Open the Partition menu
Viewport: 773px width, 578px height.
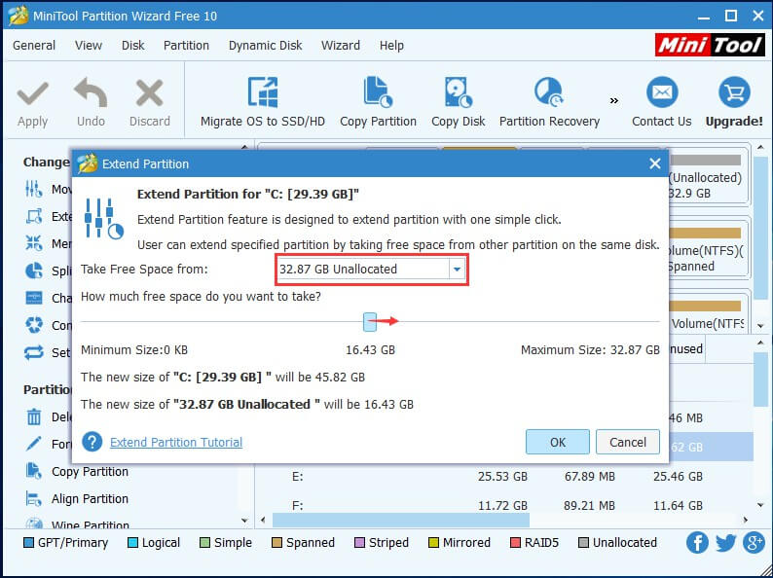tap(186, 45)
